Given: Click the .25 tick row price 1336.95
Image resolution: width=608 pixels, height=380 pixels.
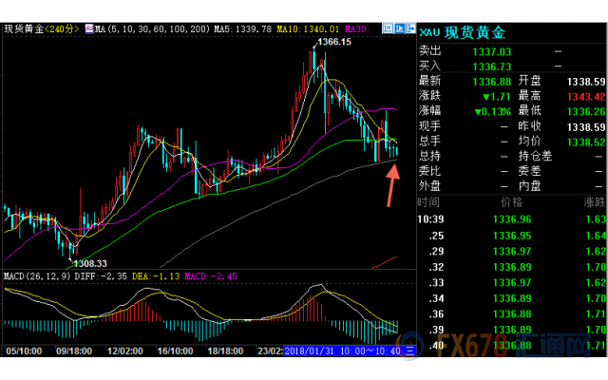Looking at the screenshot, I should (512, 236).
